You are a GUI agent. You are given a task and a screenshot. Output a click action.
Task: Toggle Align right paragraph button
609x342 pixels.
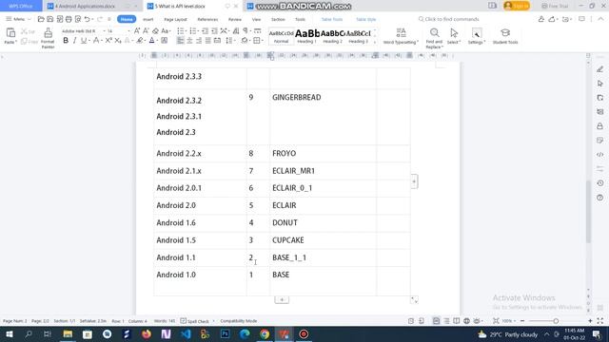tap(199, 40)
